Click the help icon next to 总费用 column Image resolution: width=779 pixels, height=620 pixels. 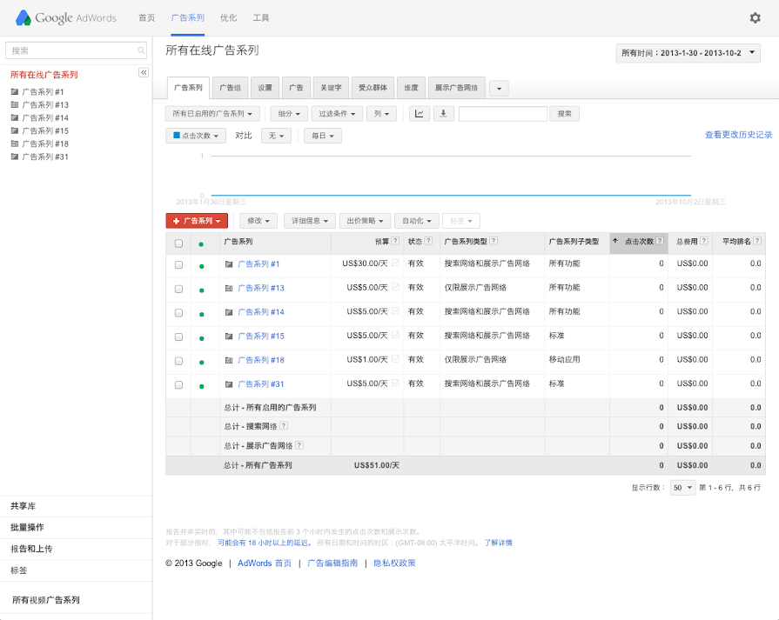click(x=703, y=241)
